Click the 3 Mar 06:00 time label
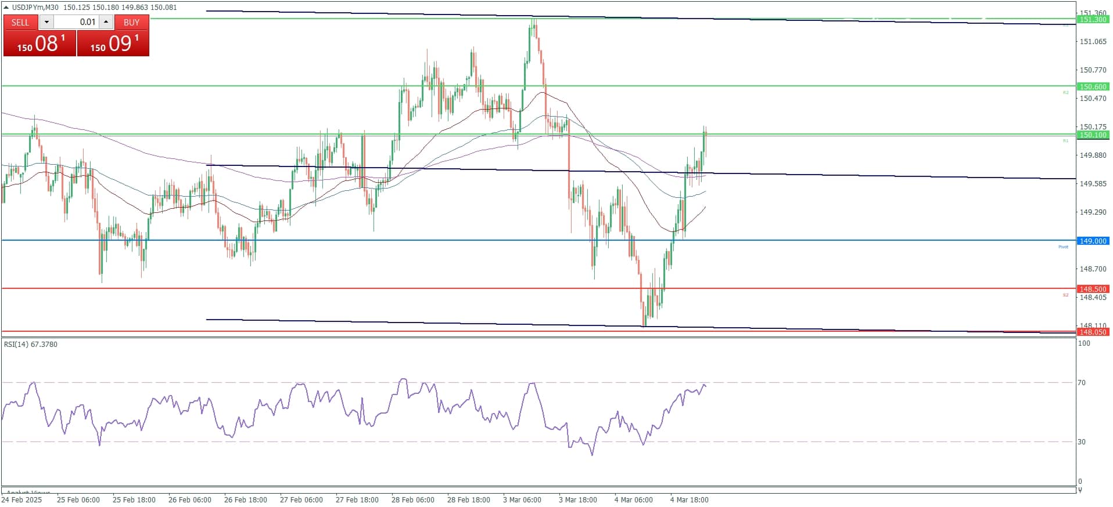1113x507 pixels. (x=522, y=500)
